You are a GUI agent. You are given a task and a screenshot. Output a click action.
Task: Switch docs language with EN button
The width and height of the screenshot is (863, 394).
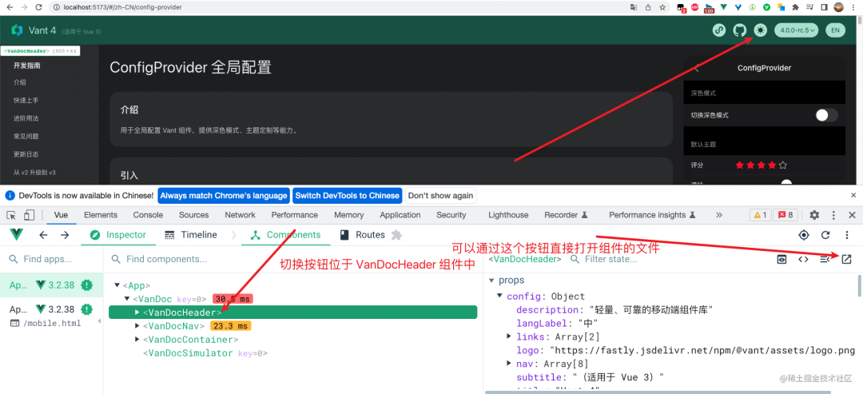[x=835, y=30]
